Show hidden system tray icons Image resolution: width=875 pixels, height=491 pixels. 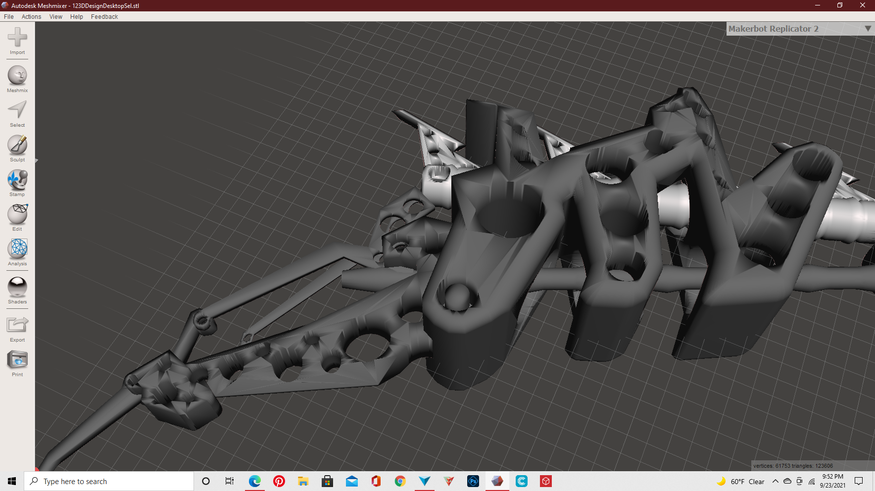coord(776,481)
